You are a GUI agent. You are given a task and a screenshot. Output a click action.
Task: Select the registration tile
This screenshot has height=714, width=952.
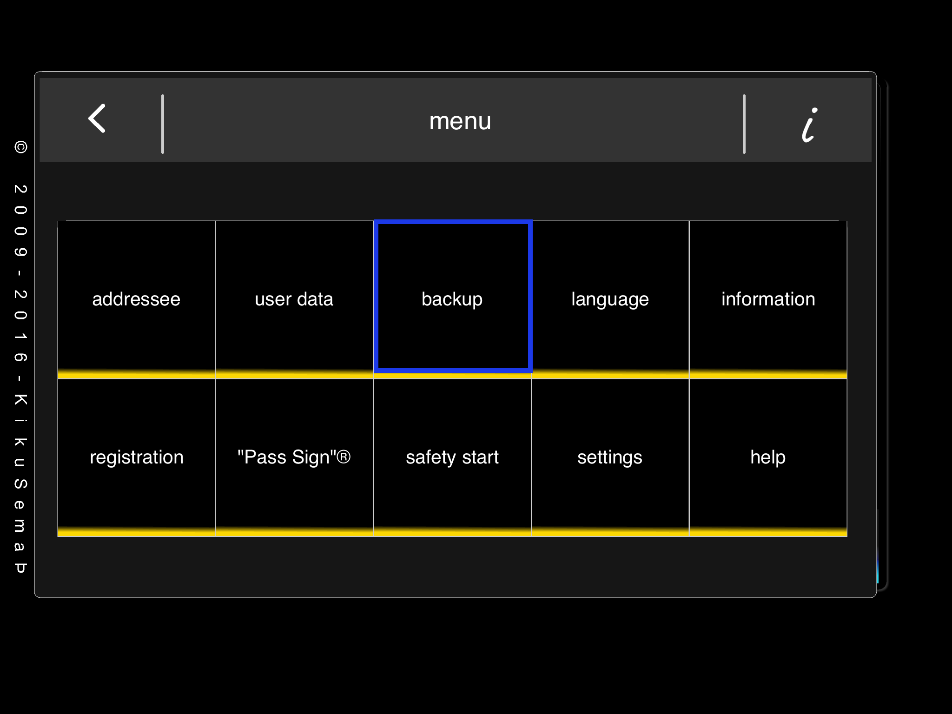click(x=136, y=457)
